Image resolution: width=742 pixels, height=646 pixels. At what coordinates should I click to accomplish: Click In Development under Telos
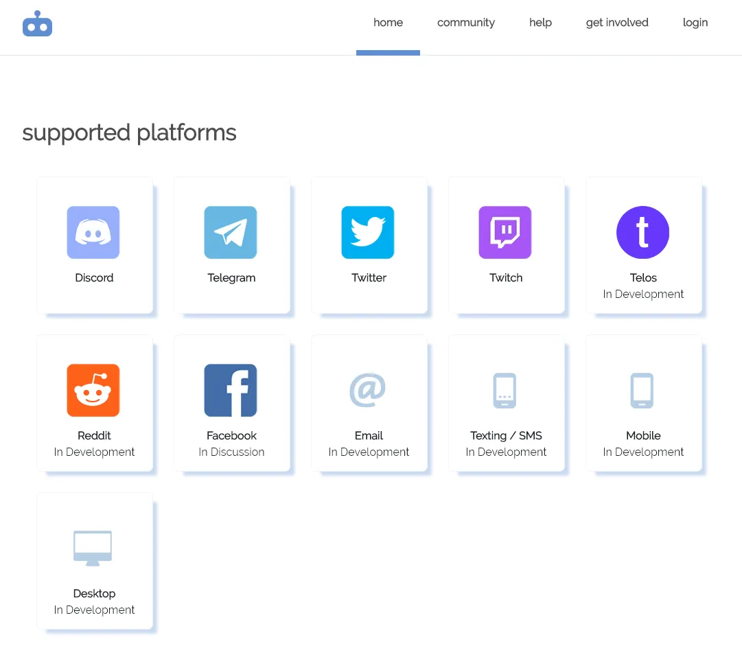click(x=643, y=294)
